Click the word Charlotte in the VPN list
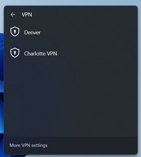Image resolution: width=141 pixels, height=157 pixels. click(x=35, y=53)
